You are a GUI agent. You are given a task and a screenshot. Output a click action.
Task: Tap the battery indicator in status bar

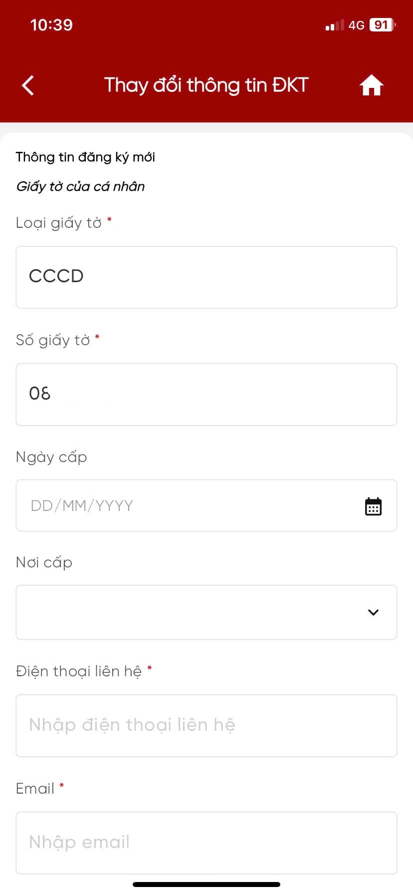[x=383, y=25]
